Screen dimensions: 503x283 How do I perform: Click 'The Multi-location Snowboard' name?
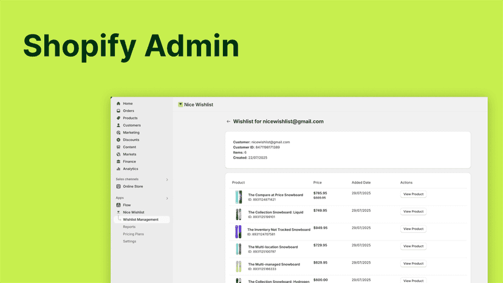tap(273, 247)
